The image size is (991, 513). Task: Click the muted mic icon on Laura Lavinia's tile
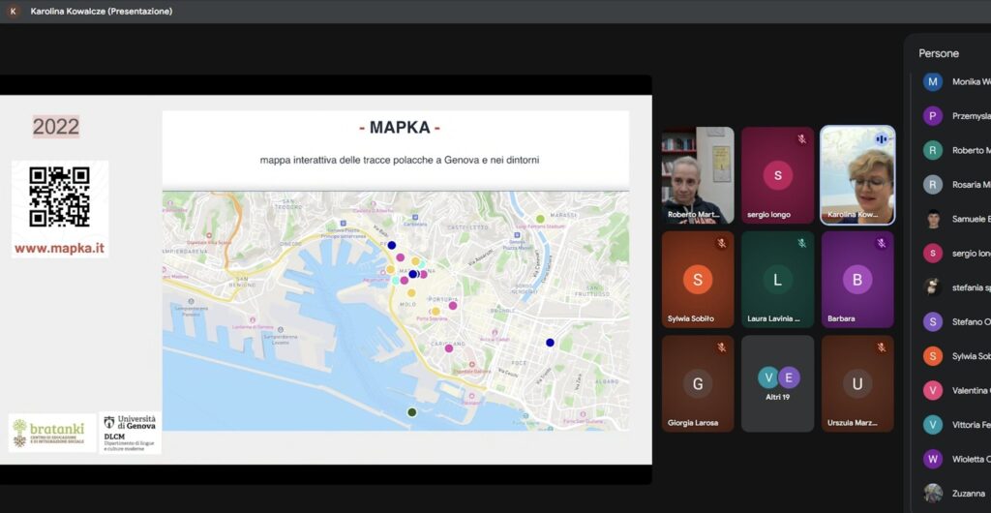coord(801,243)
